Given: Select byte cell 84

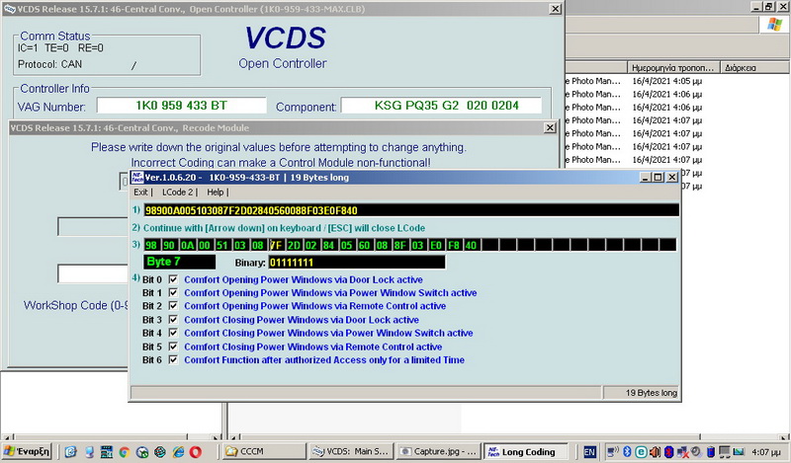Looking at the screenshot, I should click(x=329, y=245).
